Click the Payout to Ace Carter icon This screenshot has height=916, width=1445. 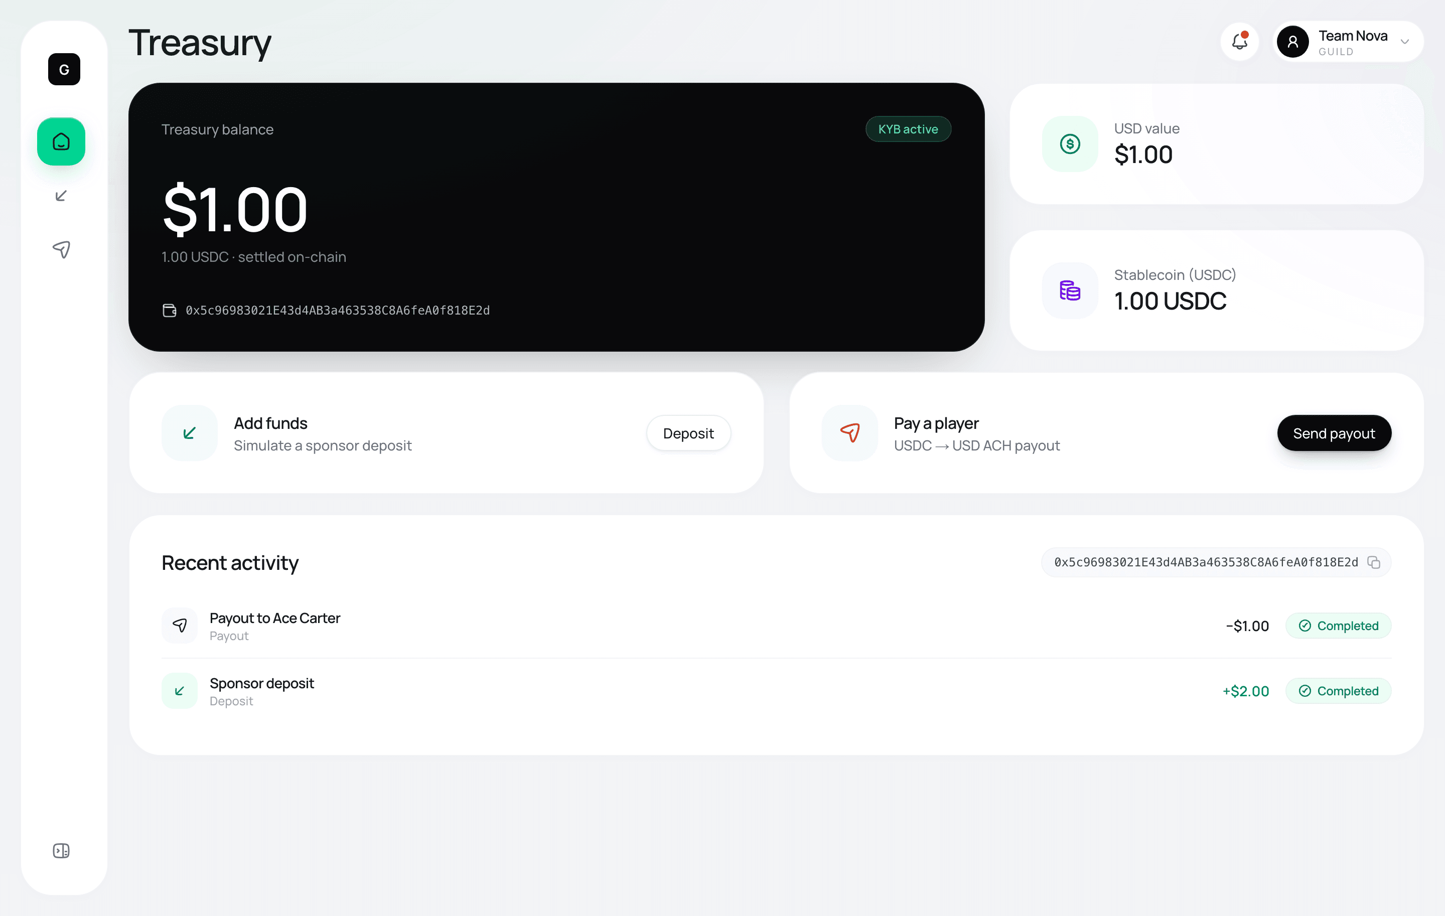pyautogui.click(x=180, y=626)
